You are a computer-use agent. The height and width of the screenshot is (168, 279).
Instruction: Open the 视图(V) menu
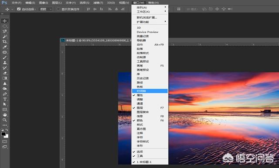point(124,3)
